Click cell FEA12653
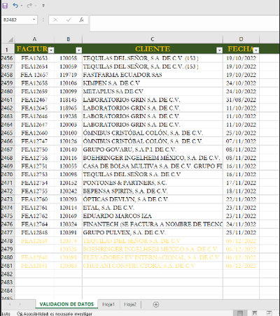Image resolution: width=280 pixels, height=316 pixels. 34,58
